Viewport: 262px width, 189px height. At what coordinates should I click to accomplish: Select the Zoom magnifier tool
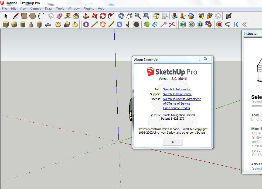click(138, 16)
